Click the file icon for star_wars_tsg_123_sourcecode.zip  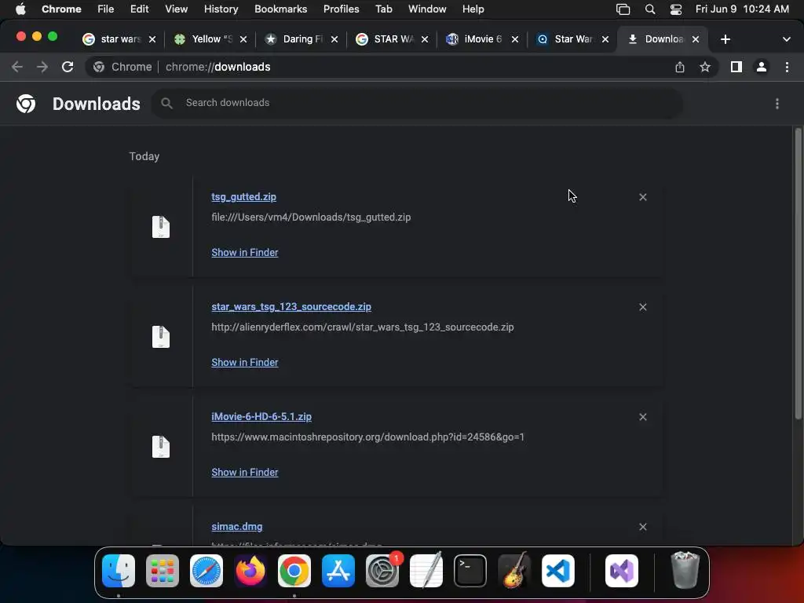click(160, 337)
